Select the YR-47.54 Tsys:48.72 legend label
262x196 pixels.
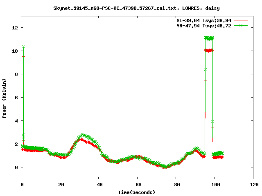point(204,26)
